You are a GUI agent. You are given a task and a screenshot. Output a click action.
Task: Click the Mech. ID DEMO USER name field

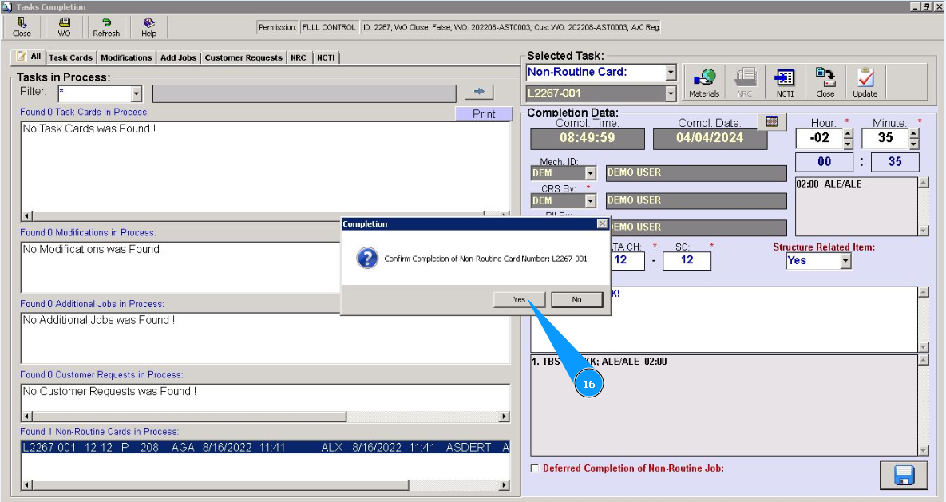[x=696, y=173]
